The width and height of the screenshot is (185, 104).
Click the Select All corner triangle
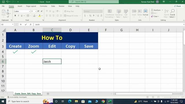[x=4, y=30]
